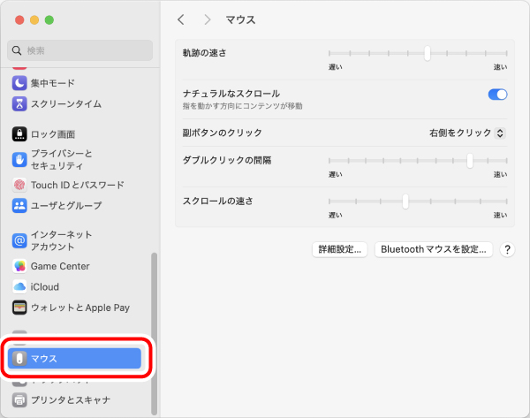Click the 検索 search field

(81, 50)
